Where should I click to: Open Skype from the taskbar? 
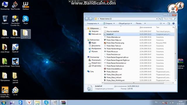tap(46, 102)
